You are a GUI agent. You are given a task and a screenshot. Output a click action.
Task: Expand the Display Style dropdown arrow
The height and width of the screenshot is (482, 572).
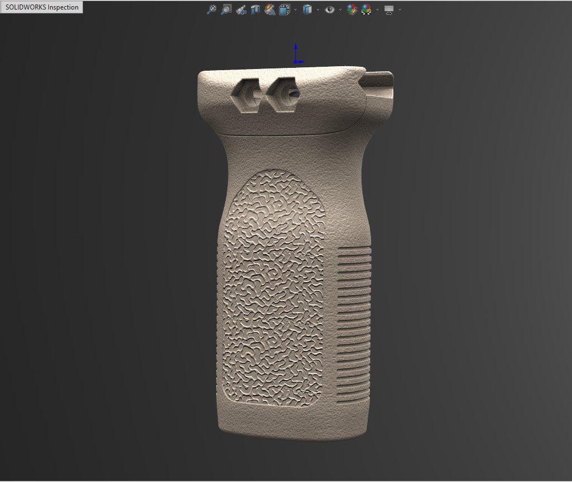click(318, 10)
